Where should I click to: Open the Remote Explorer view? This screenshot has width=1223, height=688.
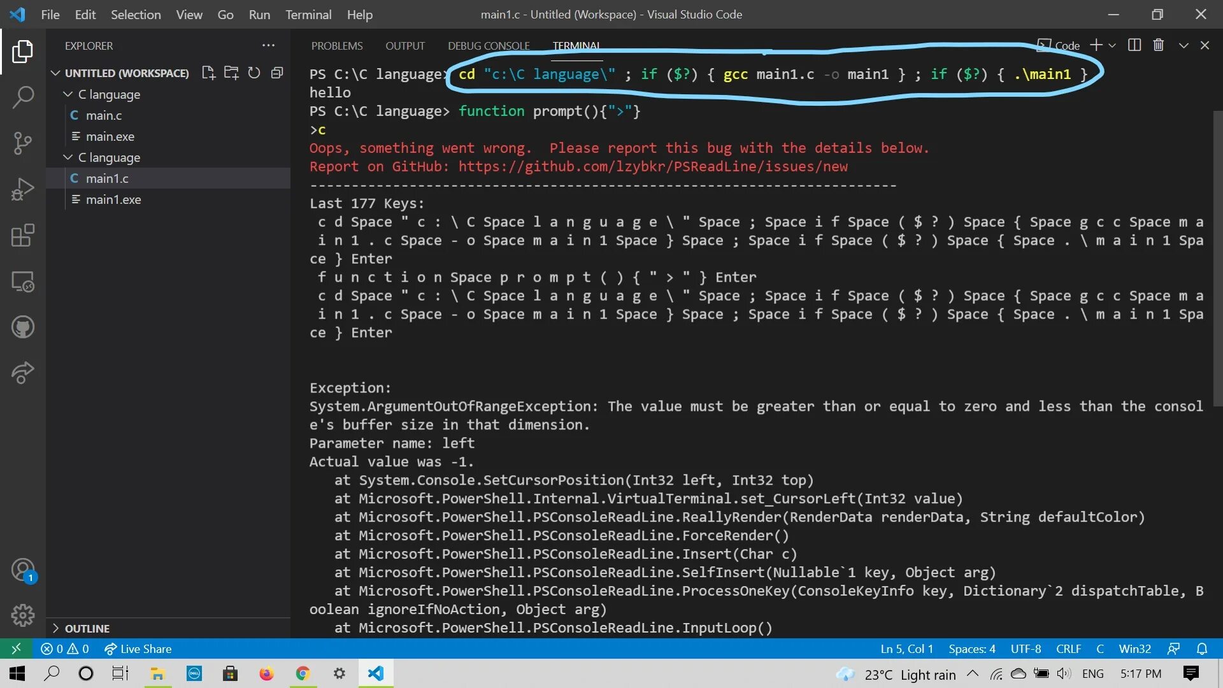[x=22, y=282]
